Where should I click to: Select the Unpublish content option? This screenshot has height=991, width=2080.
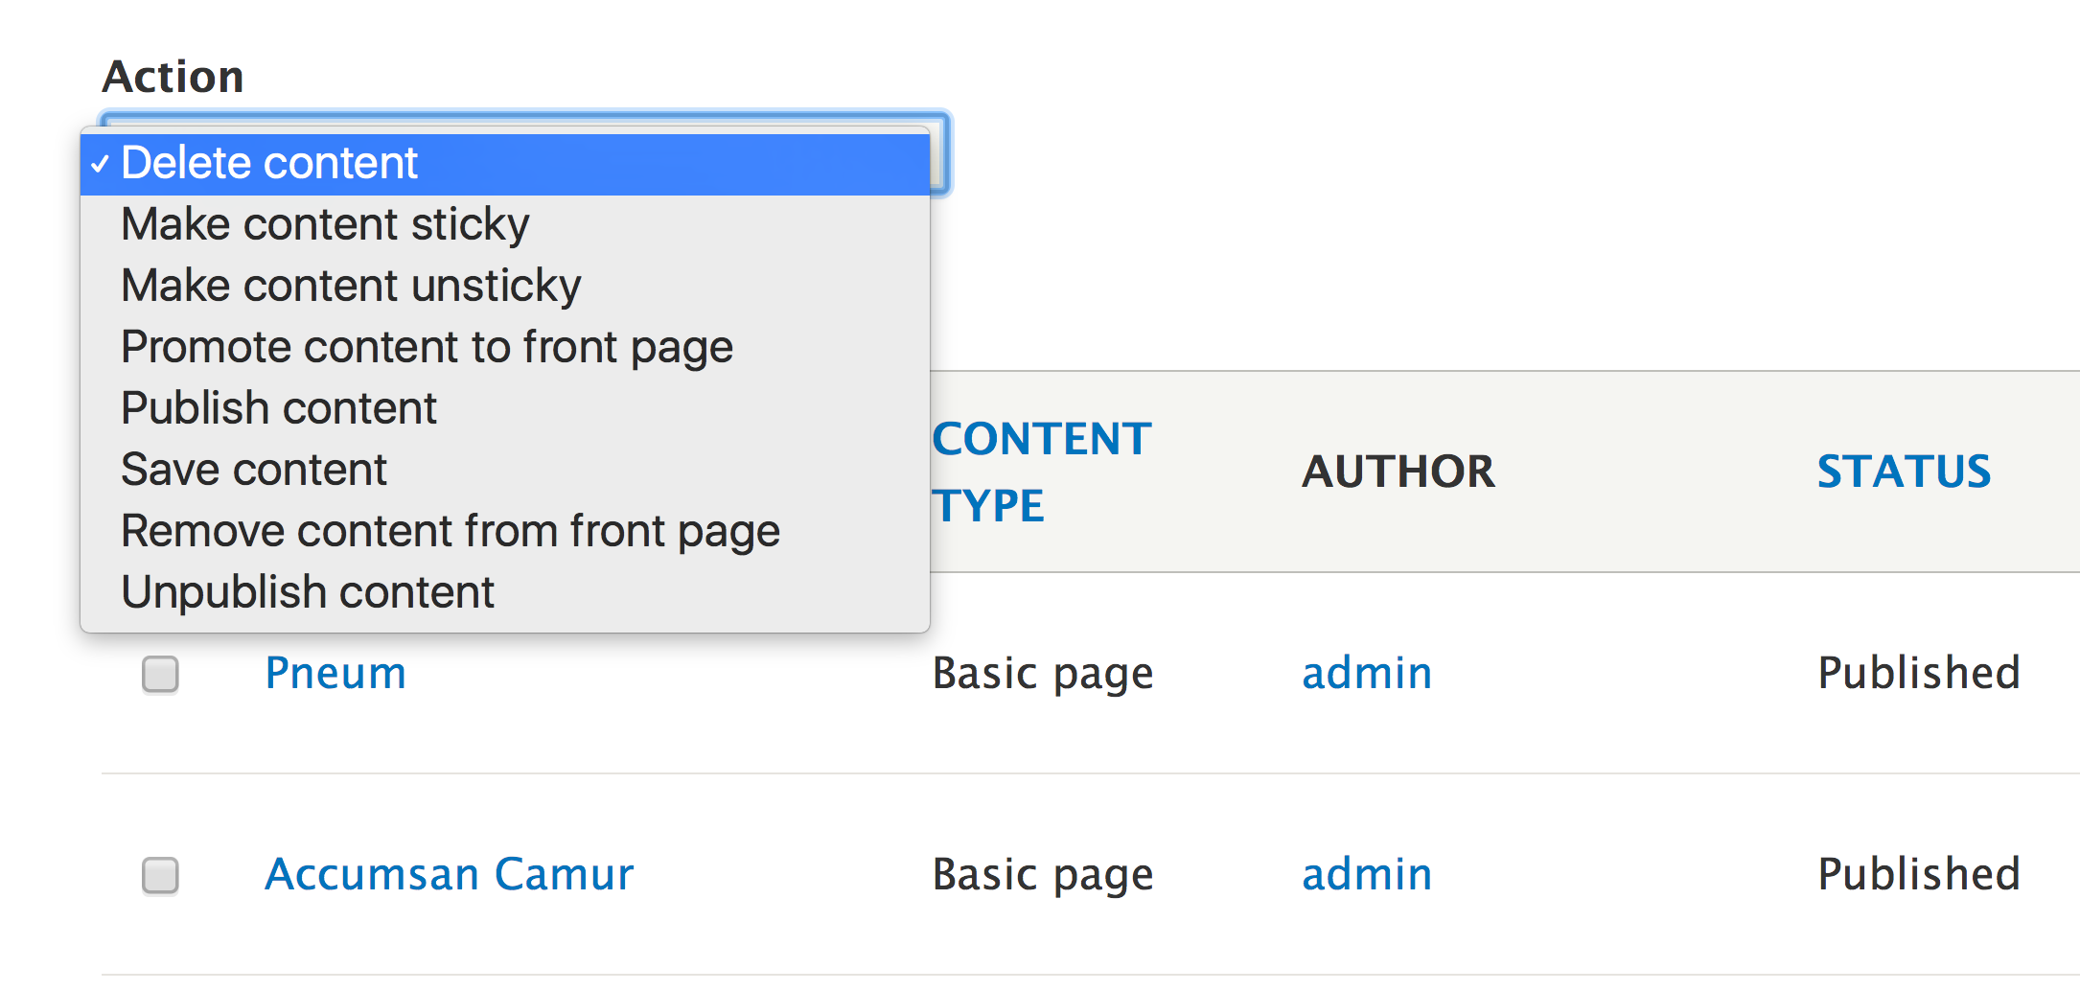(x=308, y=593)
